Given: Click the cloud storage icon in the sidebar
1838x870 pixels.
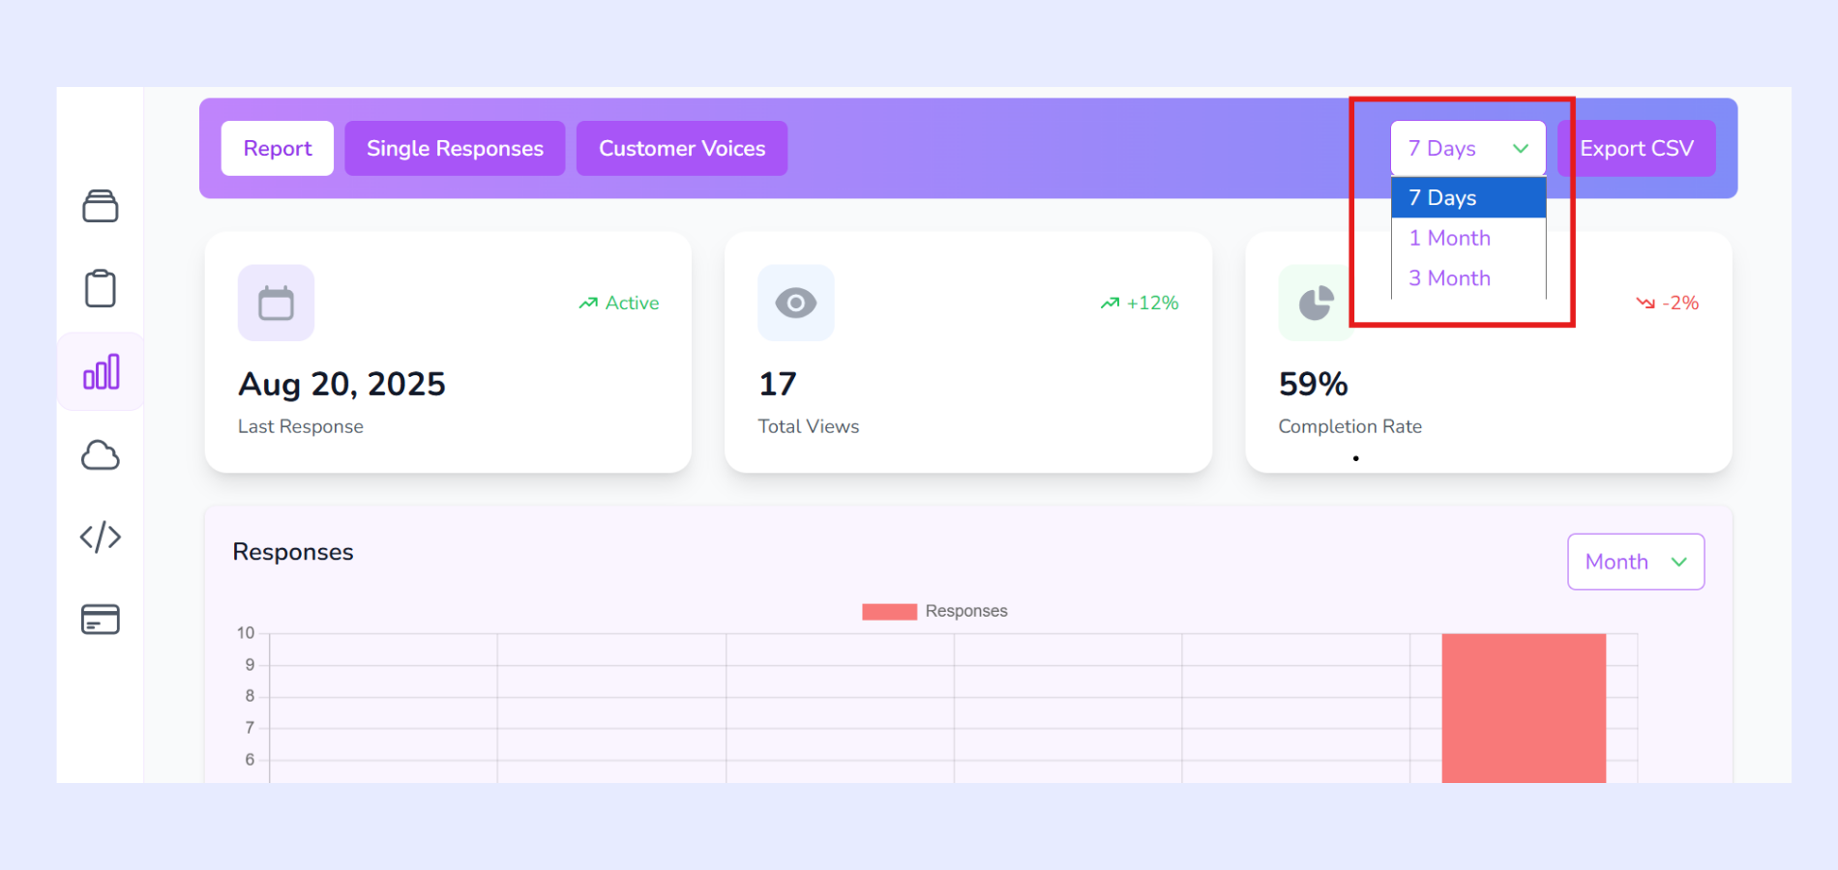Looking at the screenshot, I should point(101,454).
